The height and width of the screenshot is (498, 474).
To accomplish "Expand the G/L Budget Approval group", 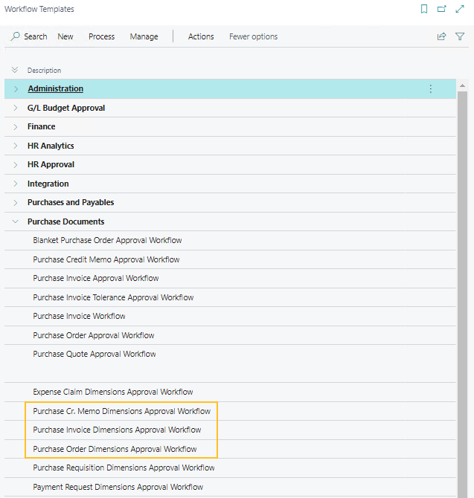I will point(16,108).
